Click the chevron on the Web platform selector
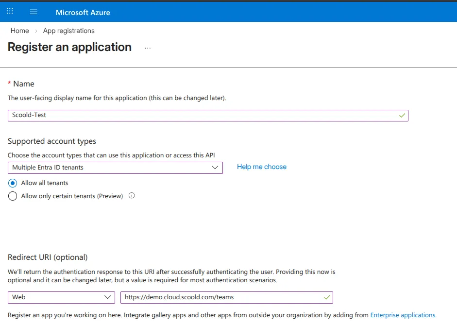Viewport: 457px width, 324px height. click(108, 297)
